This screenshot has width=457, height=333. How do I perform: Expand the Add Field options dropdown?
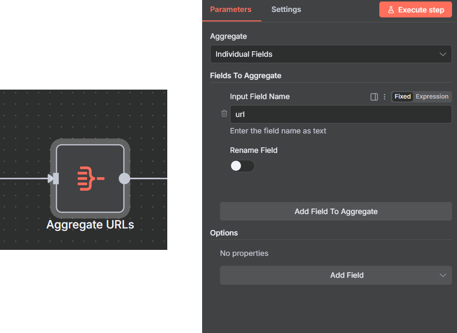(336, 275)
